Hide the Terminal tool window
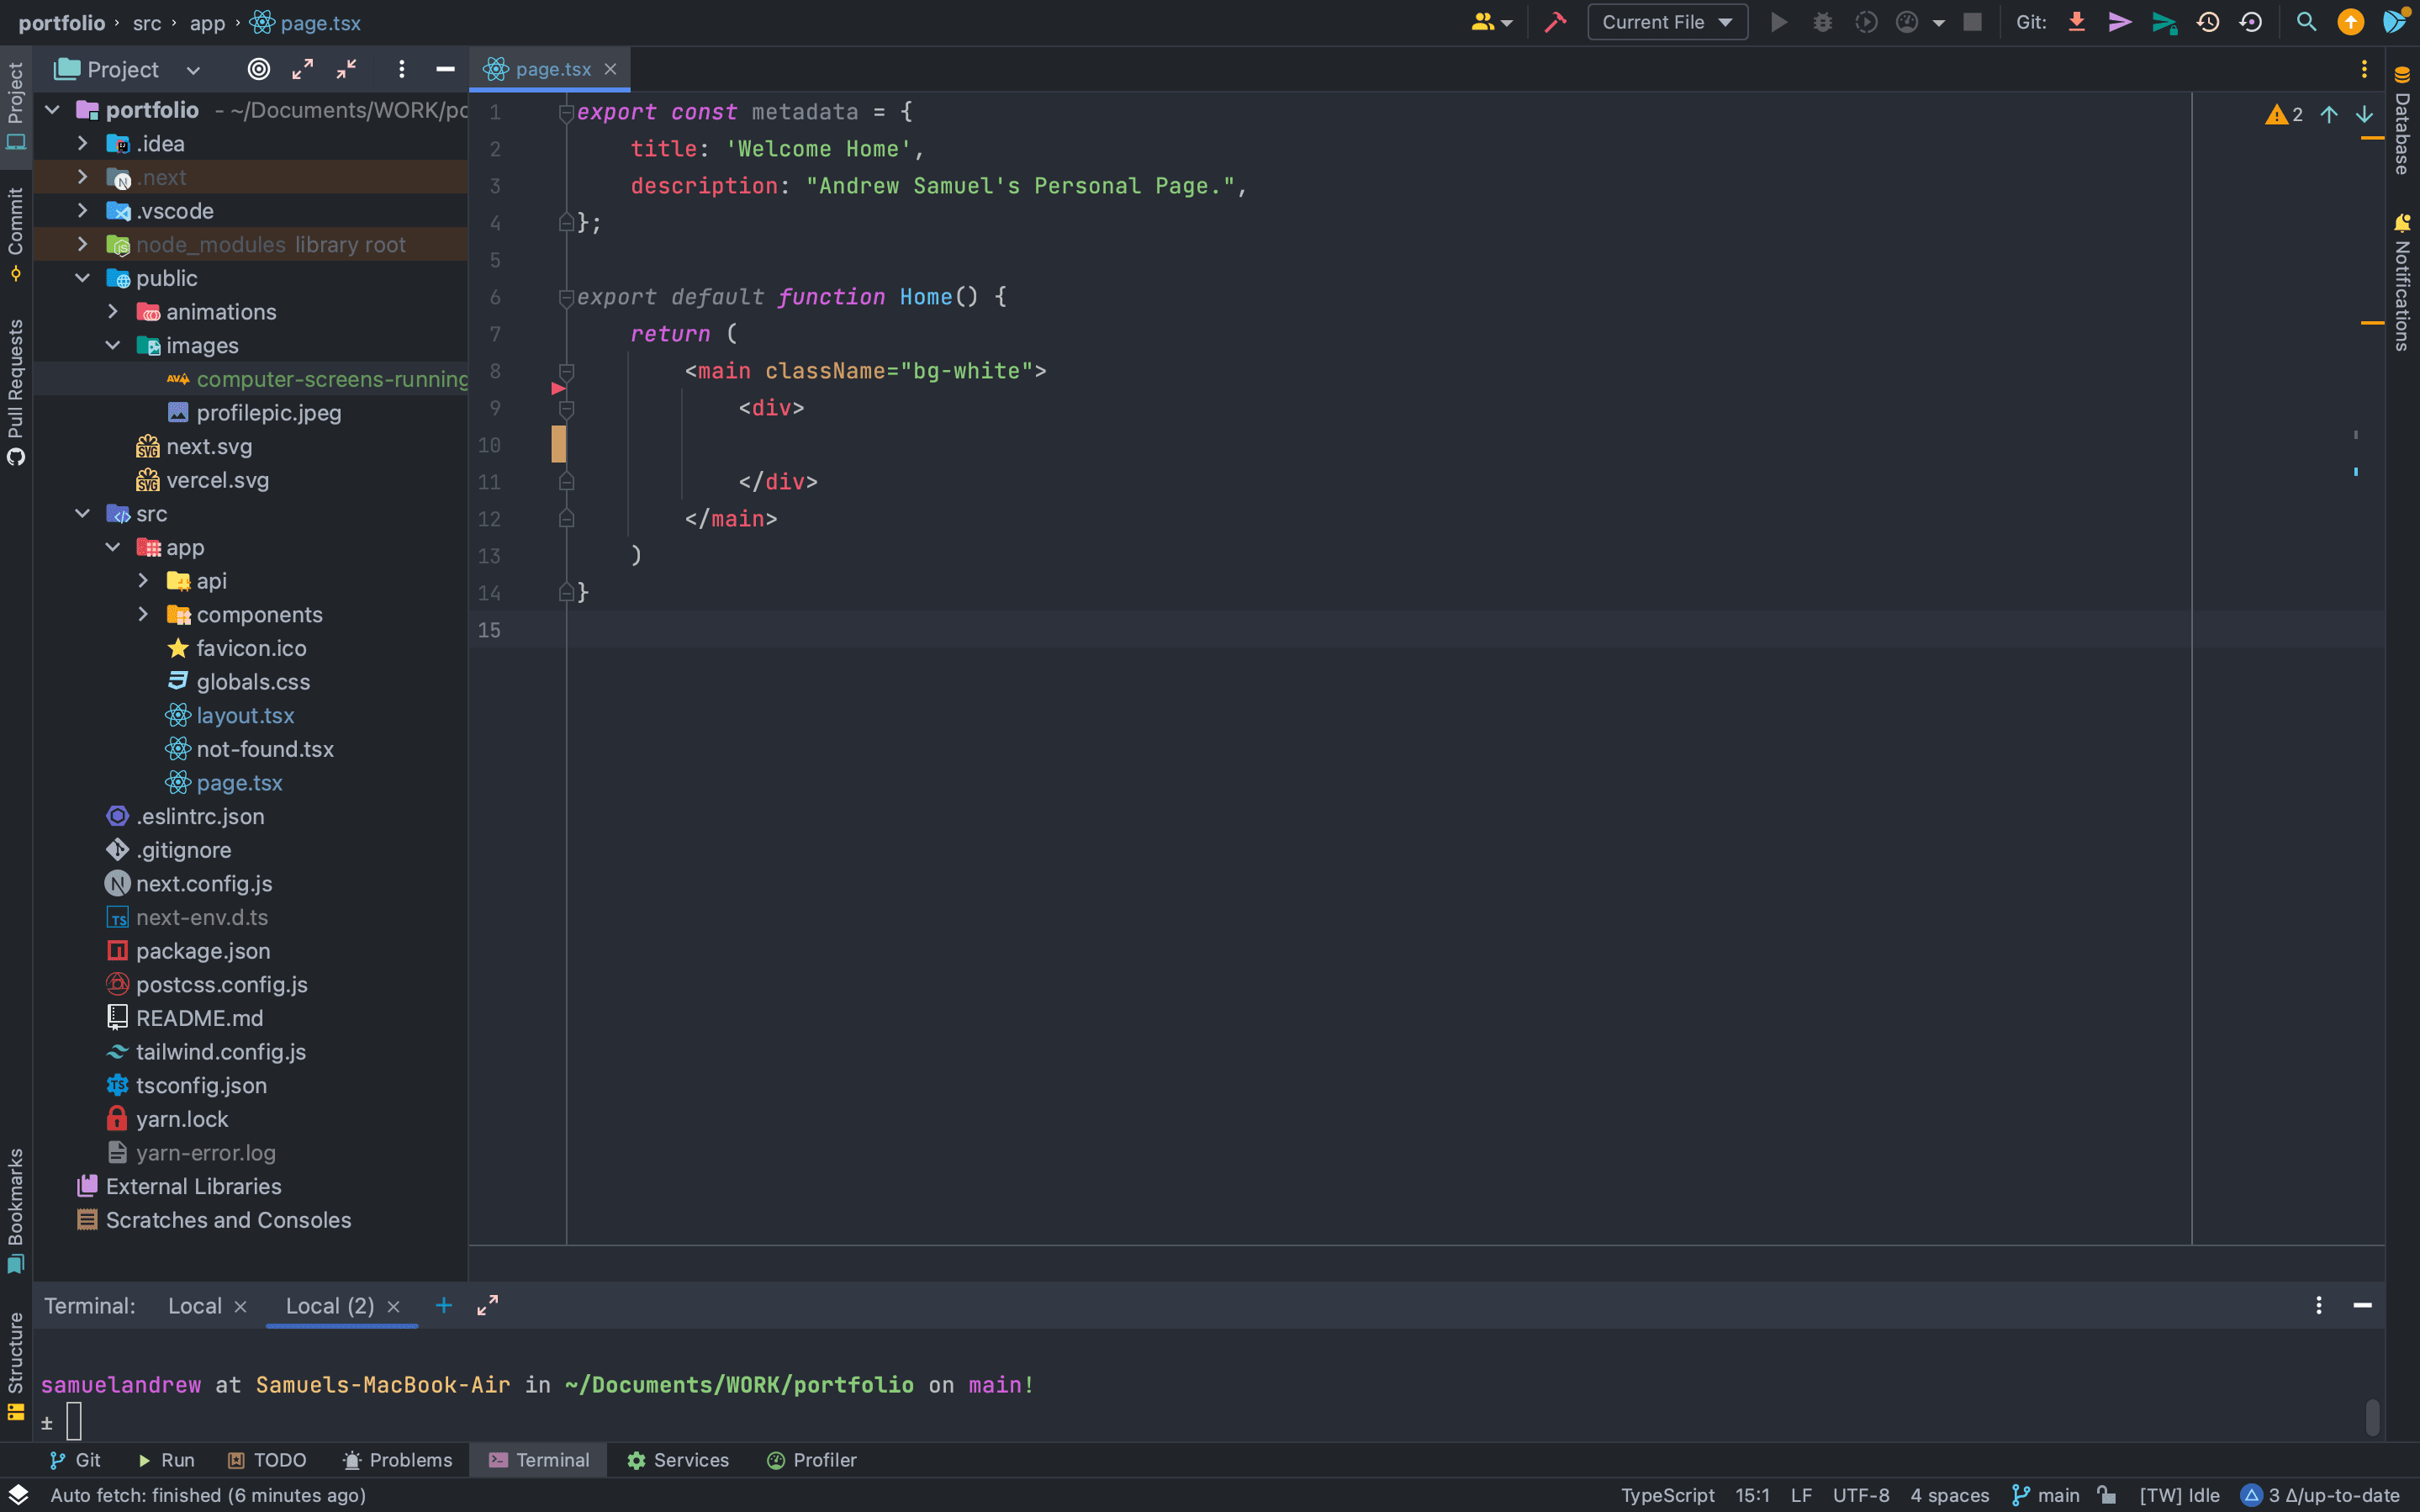 tap(2363, 1306)
